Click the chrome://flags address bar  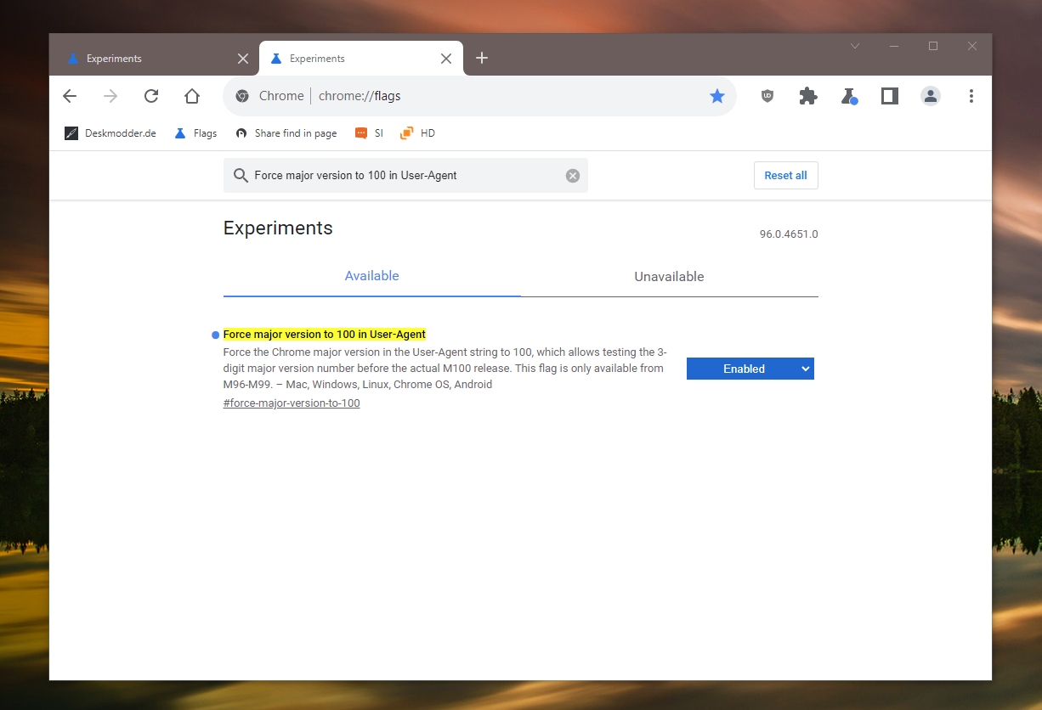point(479,96)
